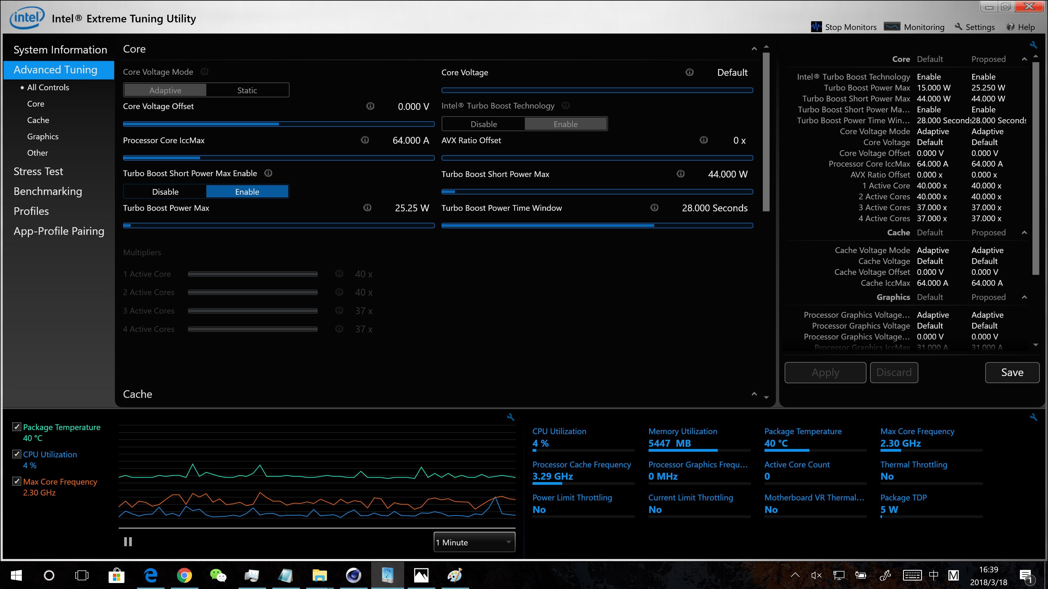Click the Stop Monitors waveform icon

pyautogui.click(x=816, y=27)
